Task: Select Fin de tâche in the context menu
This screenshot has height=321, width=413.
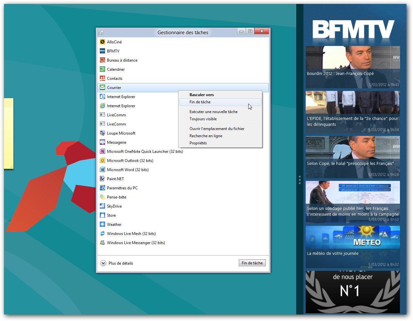Action: click(220, 102)
